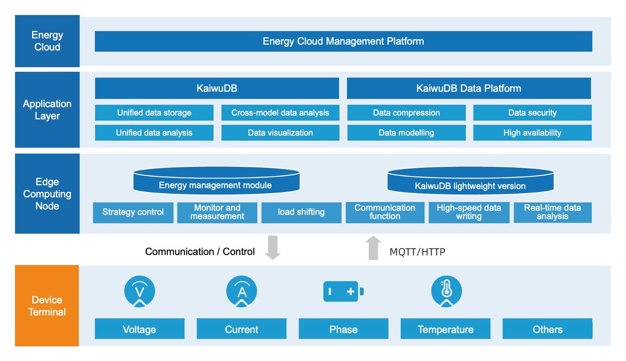Click the Others label box

(548, 329)
